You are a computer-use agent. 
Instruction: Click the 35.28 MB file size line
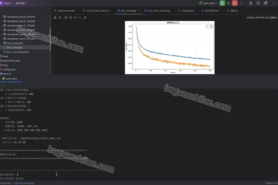[14, 142]
